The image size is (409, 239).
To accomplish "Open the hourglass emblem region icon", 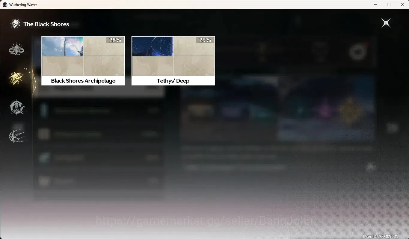I will tap(16, 107).
